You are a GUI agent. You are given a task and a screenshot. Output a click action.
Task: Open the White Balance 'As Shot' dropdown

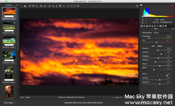pyautogui.click(x=162, y=33)
